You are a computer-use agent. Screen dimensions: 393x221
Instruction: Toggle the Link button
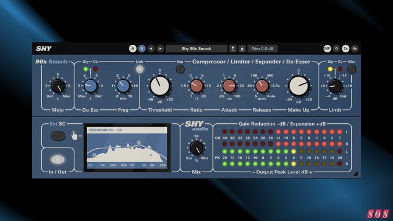coord(140,69)
